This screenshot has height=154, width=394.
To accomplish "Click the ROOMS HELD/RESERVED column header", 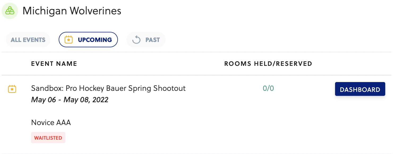I will (x=268, y=64).
